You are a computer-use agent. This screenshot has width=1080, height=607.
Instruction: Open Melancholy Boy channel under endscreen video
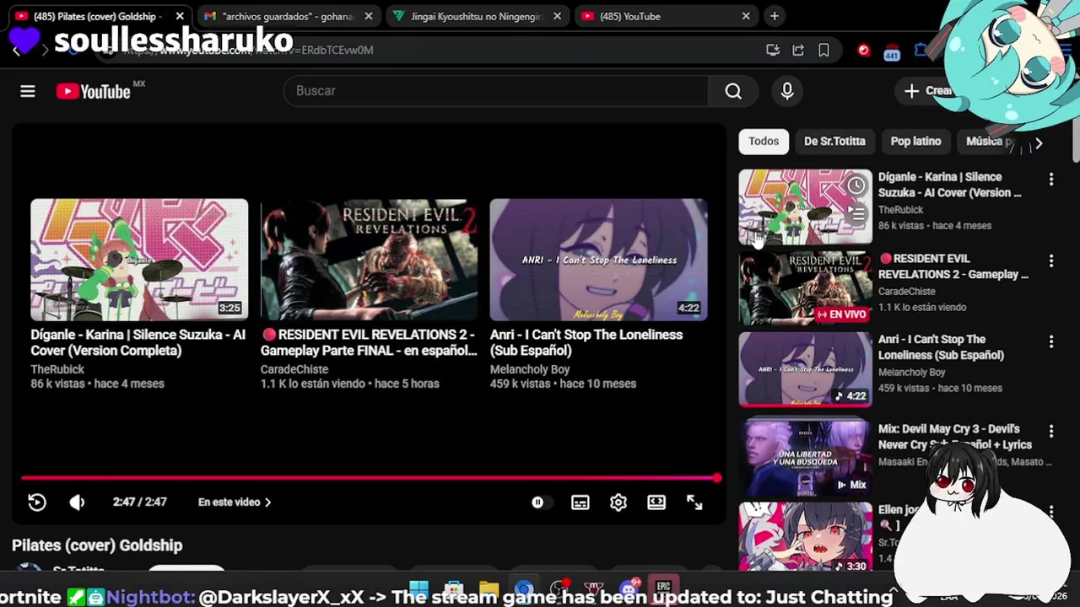(530, 369)
